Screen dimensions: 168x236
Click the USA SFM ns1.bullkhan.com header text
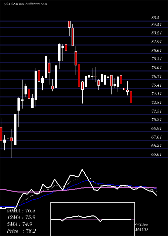(x=25, y=4)
